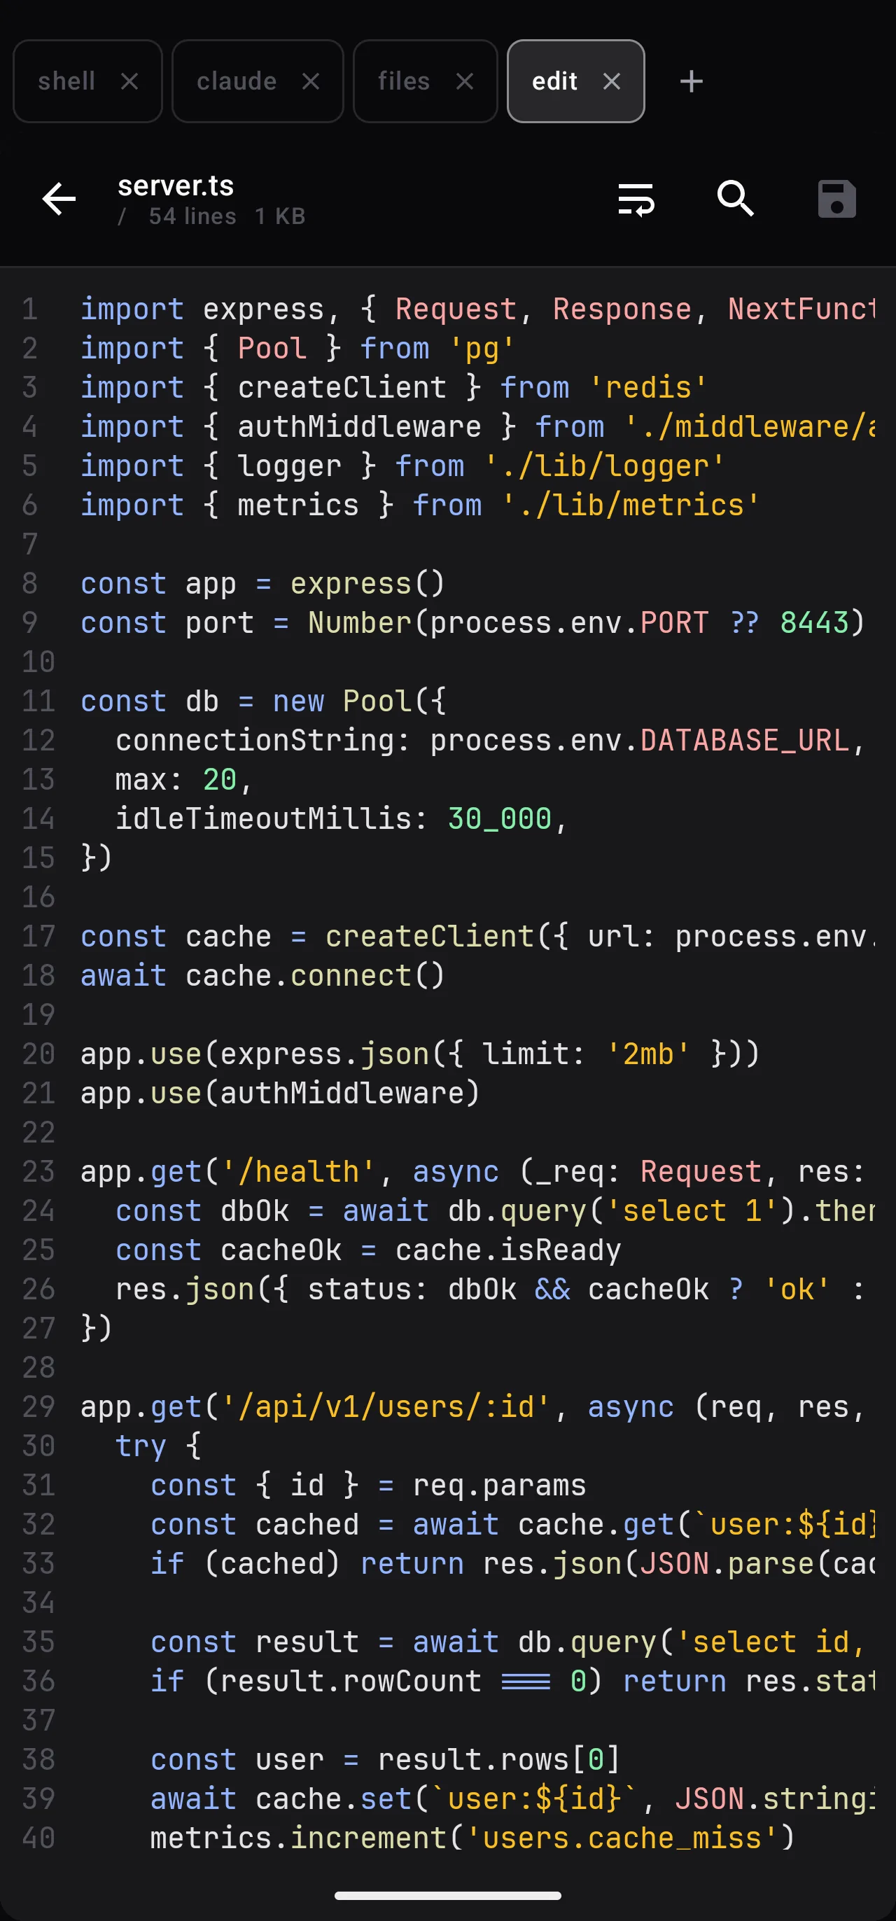The width and height of the screenshot is (896, 1921).
Task: Add a new tab with plus icon
Action: [691, 81]
